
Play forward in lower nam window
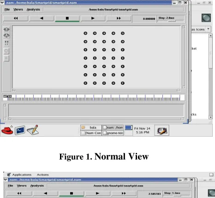tap(97, 193)
